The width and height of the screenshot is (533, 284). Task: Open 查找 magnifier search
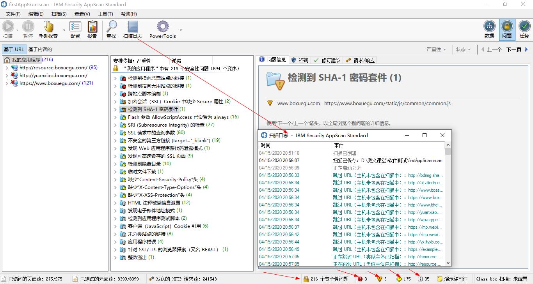112,30
